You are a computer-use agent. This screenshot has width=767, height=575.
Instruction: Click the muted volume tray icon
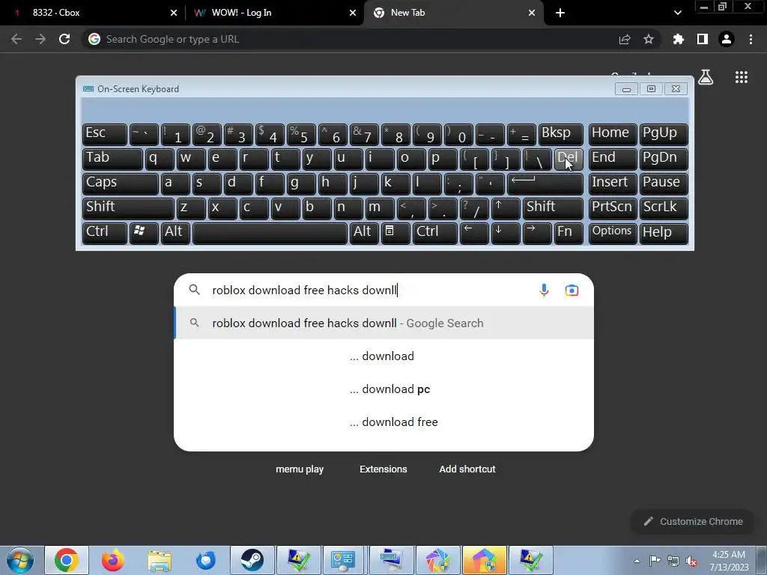[691, 561]
